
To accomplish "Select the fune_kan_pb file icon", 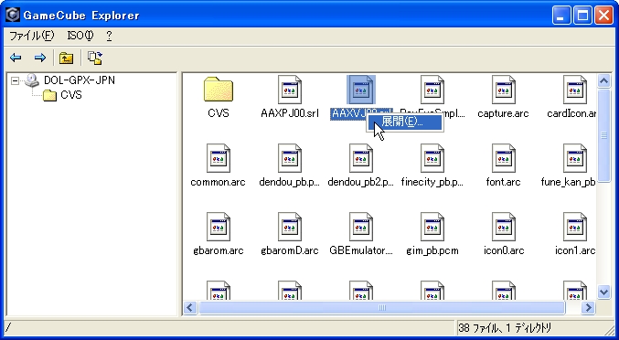I will click(x=575, y=158).
